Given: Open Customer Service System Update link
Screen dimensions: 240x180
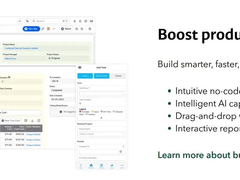Looking at the screenshot, I should (x=21, y=48).
